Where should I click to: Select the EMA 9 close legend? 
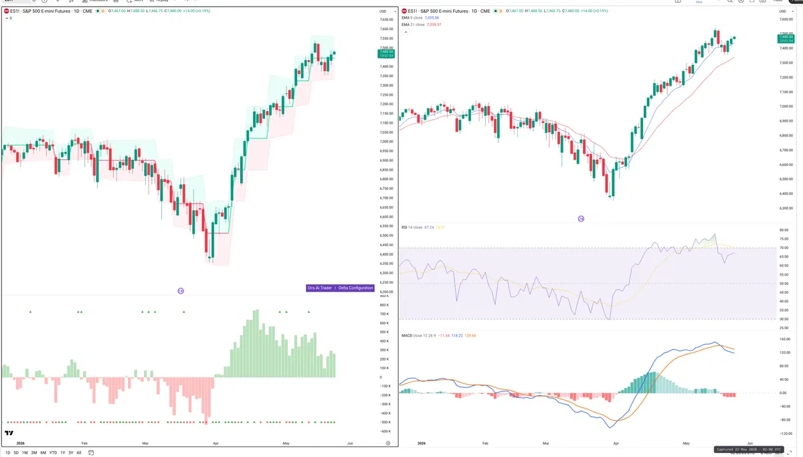click(x=412, y=18)
